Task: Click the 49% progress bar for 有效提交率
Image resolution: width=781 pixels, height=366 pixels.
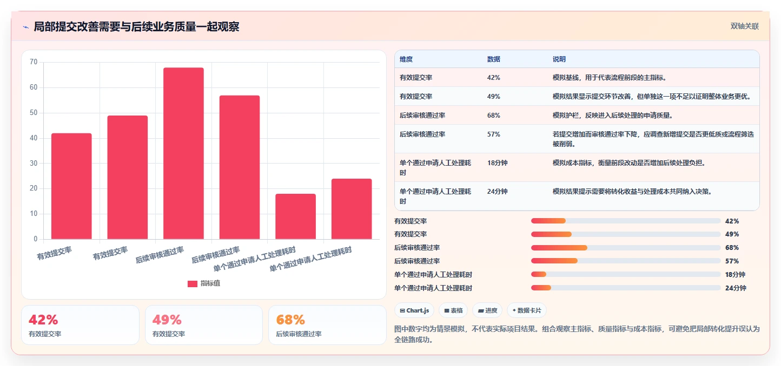Action: (x=626, y=234)
